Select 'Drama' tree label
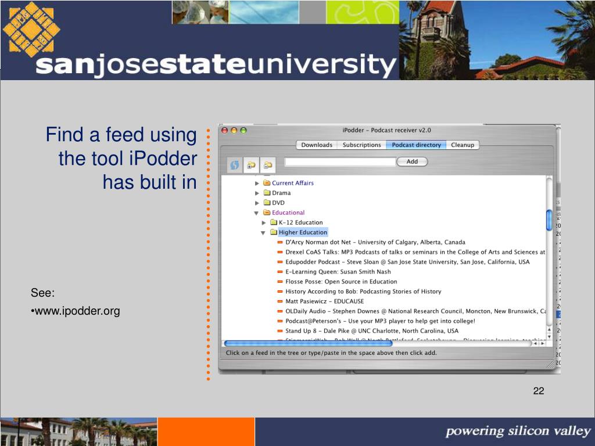 coord(281,193)
